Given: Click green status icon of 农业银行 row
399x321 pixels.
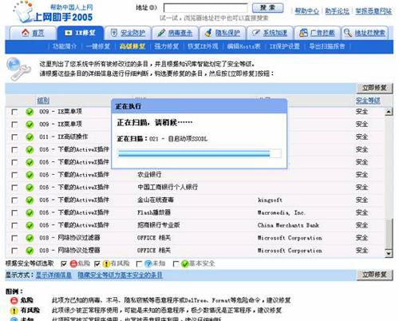Looking at the screenshot, I should tap(30, 175).
